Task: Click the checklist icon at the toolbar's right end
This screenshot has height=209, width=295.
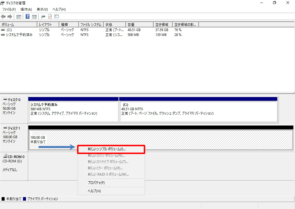Action: pos(56,16)
